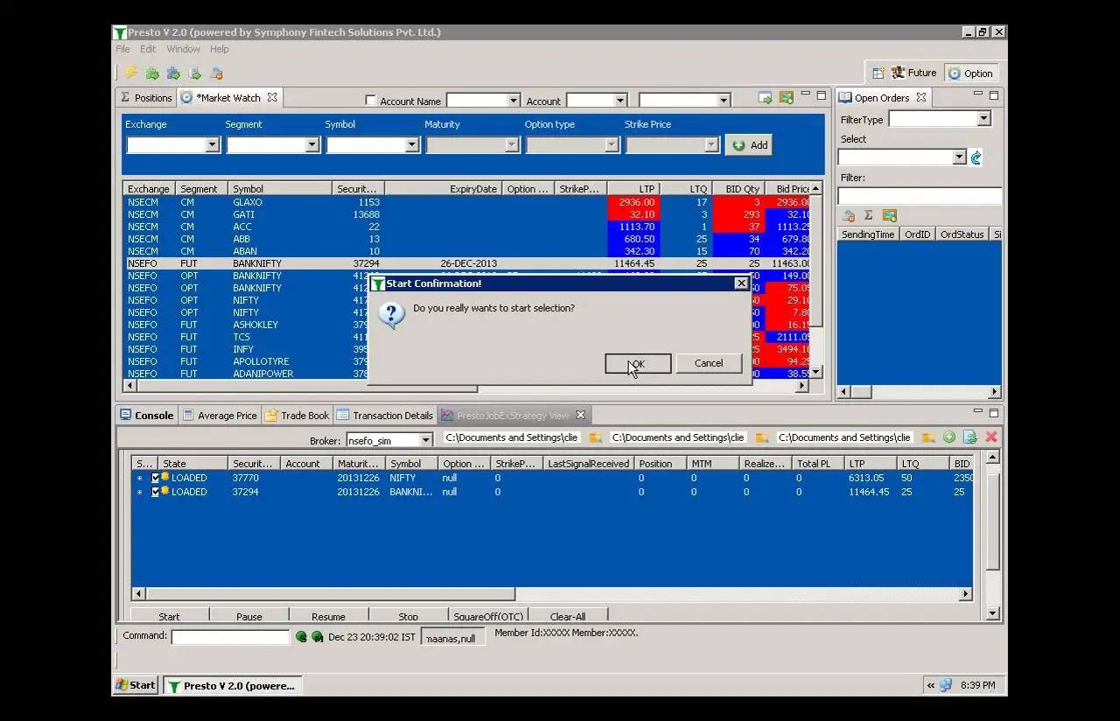
Task: Click the first folder icon in strategy view
Action: pyautogui.click(x=595, y=437)
